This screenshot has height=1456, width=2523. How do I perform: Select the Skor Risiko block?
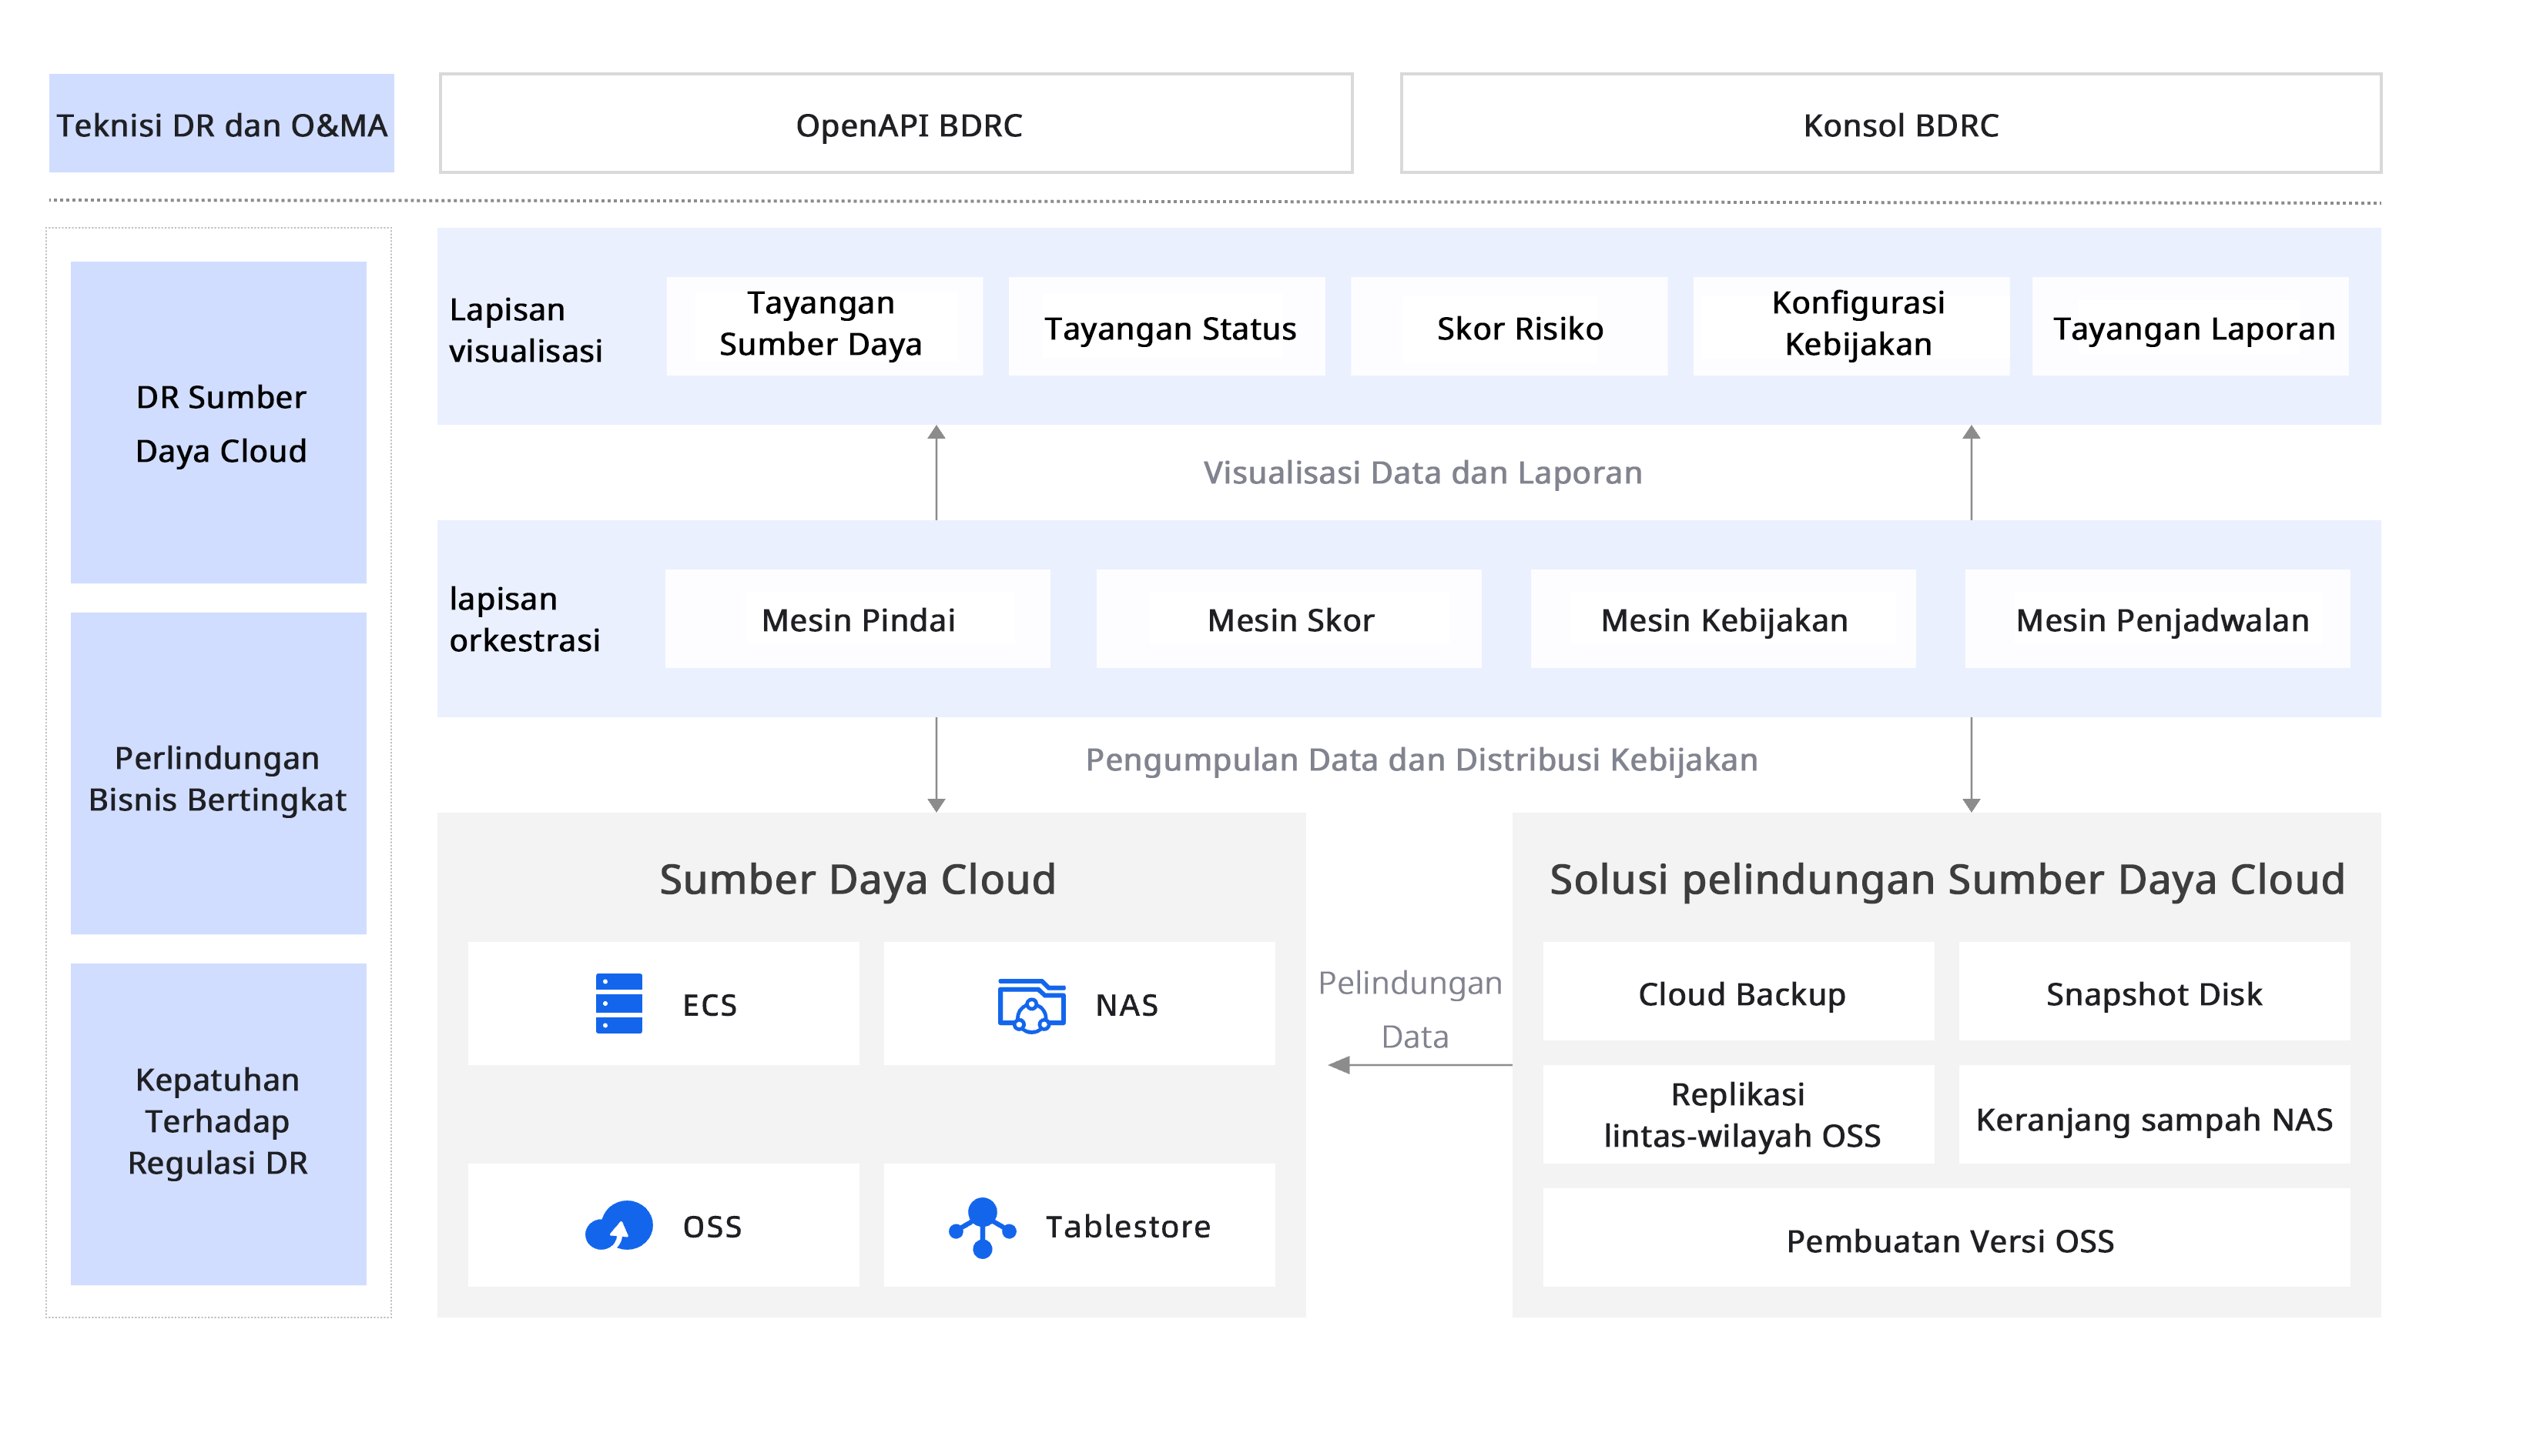coord(1508,327)
